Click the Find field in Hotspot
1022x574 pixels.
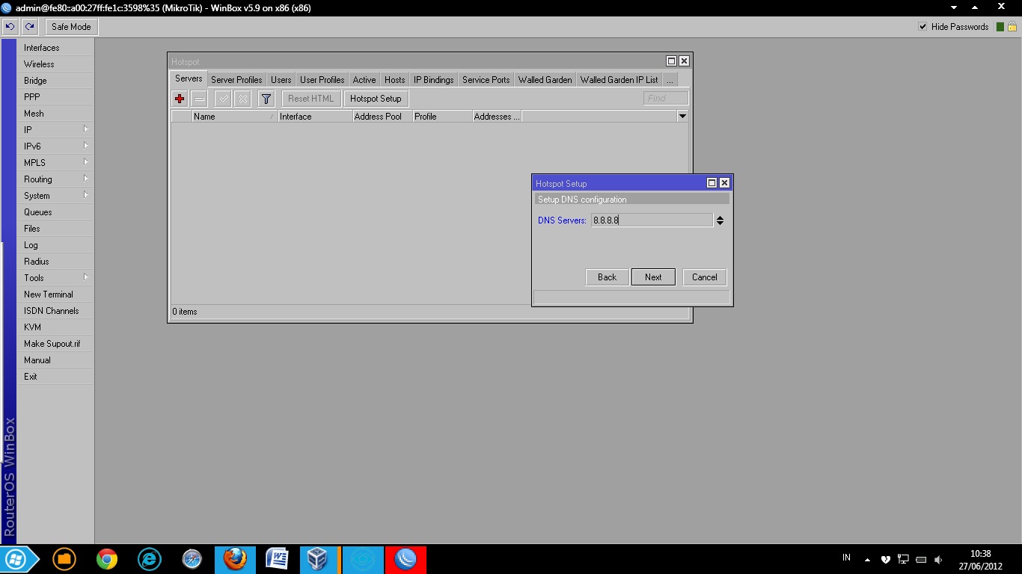pyautogui.click(x=666, y=99)
